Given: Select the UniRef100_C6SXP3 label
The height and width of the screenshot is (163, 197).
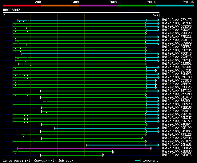Looking at the screenshot, I should (x=177, y=27).
